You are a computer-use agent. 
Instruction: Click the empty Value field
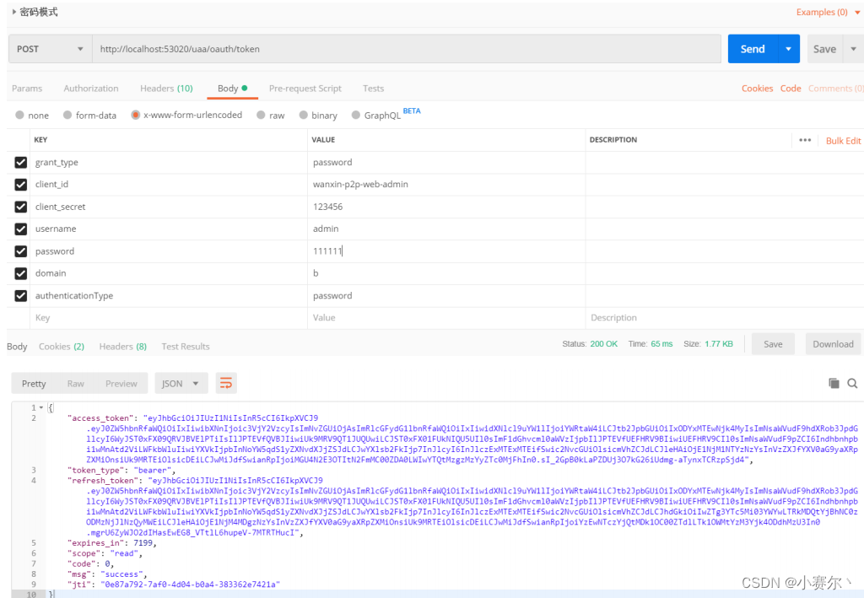coord(446,318)
